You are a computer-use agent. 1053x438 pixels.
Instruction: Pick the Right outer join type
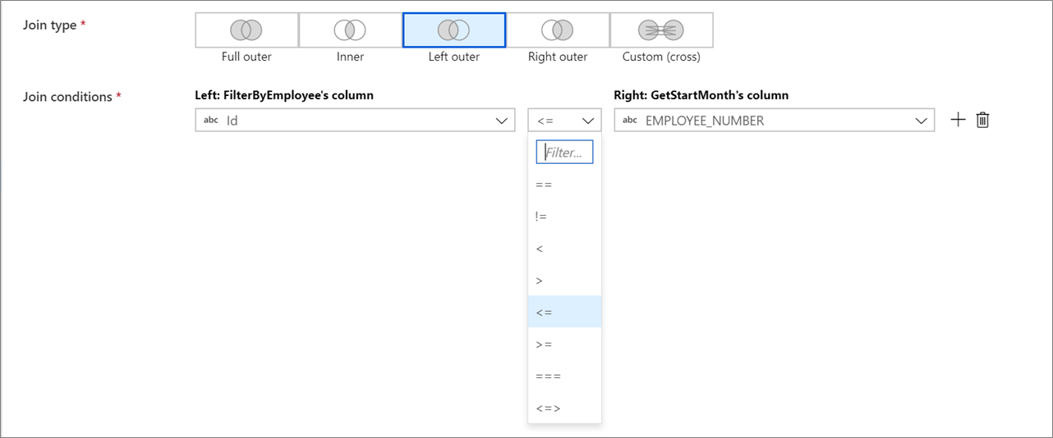tap(558, 30)
